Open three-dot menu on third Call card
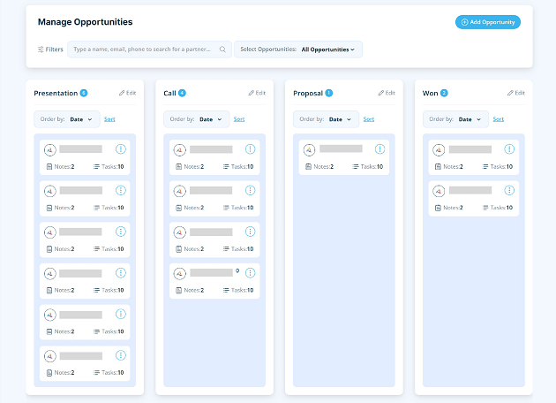This screenshot has width=556, height=403. click(x=251, y=232)
